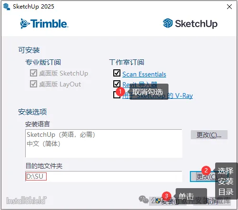
Task: Click the SketchUp logo in the header
Action: tap(190, 24)
